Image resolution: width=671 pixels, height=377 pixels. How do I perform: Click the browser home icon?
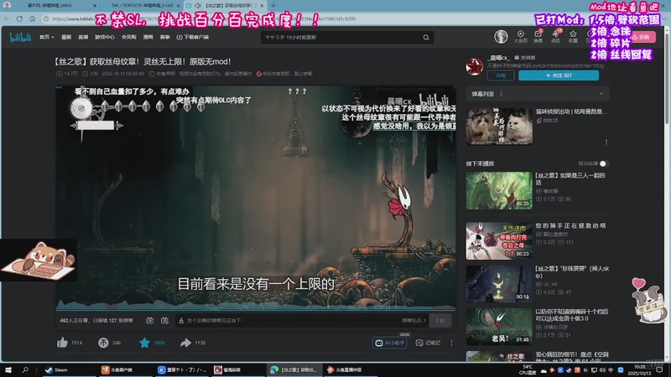point(32,18)
